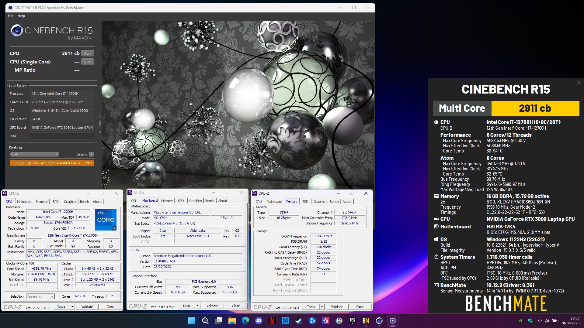Click the Motherboard icon in BenchMate panel

click(x=436, y=227)
